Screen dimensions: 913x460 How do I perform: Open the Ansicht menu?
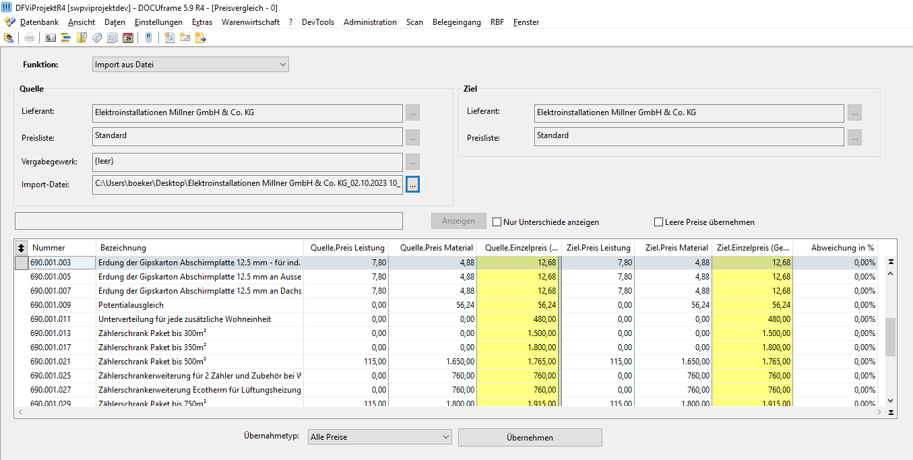[82, 22]
